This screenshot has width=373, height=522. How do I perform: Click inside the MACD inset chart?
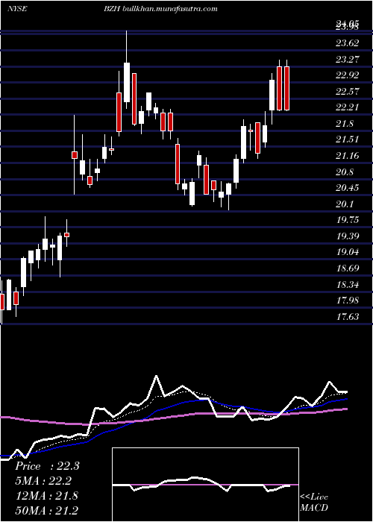(205, 485)
